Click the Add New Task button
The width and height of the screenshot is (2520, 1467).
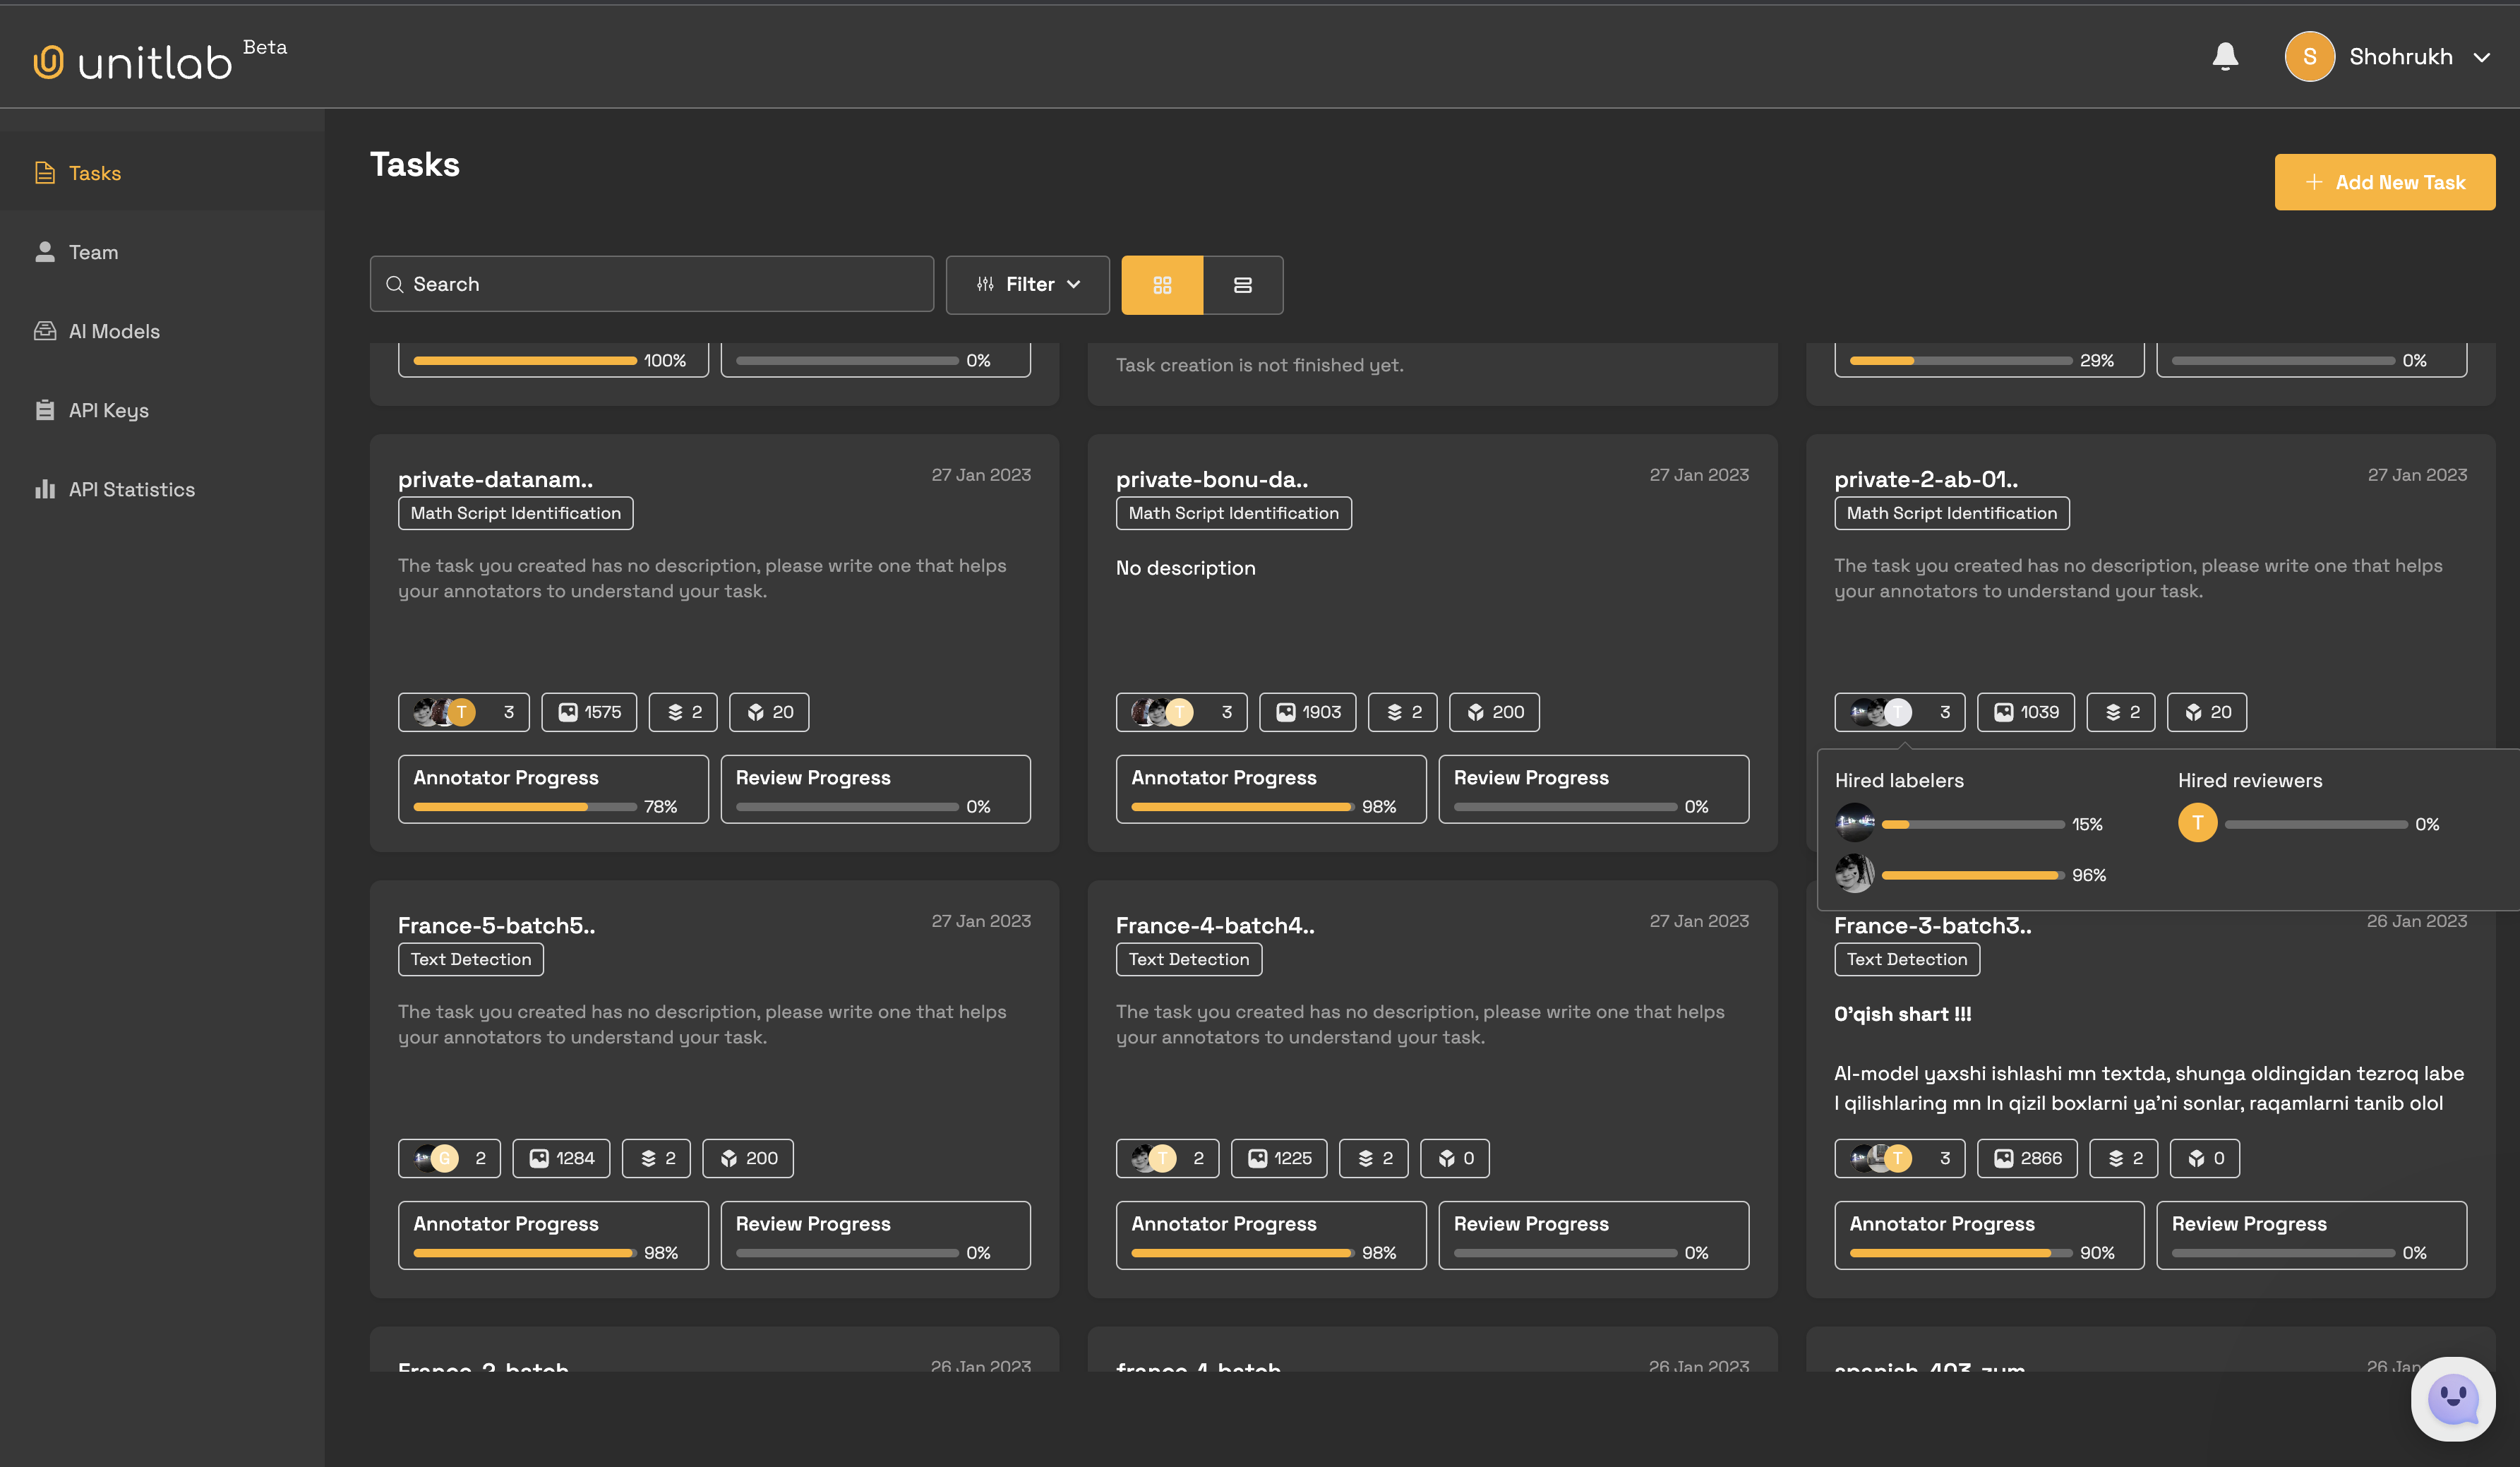2385,182
